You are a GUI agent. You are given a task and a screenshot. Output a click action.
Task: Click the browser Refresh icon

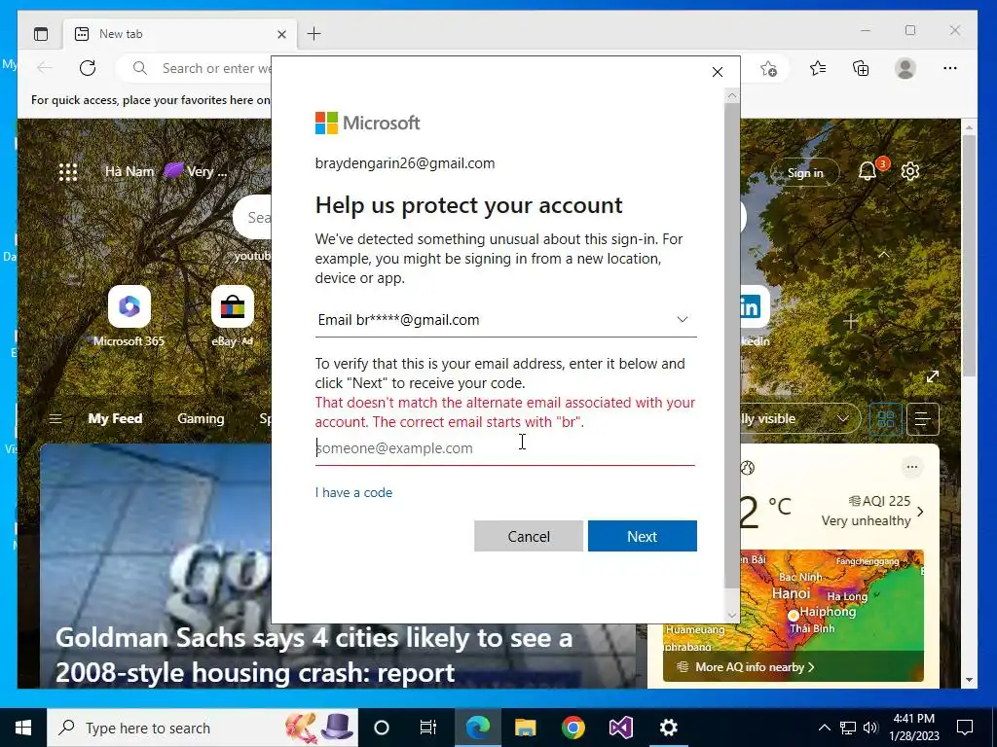(88, 68)
